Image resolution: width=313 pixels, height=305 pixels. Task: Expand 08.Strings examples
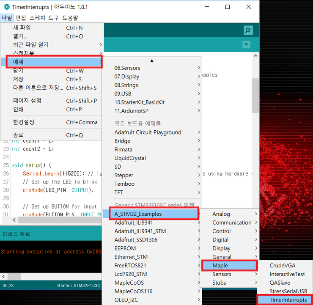[152, 85]
